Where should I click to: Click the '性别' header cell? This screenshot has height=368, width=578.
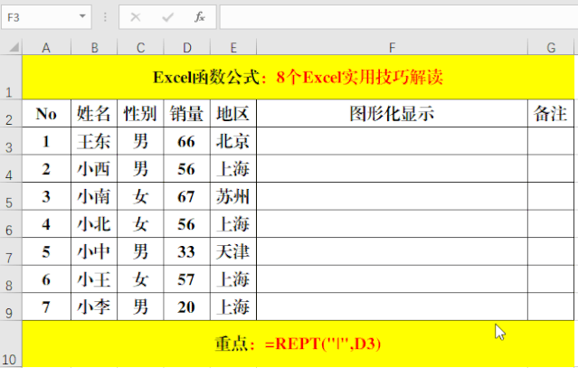(x=140, y=113)
